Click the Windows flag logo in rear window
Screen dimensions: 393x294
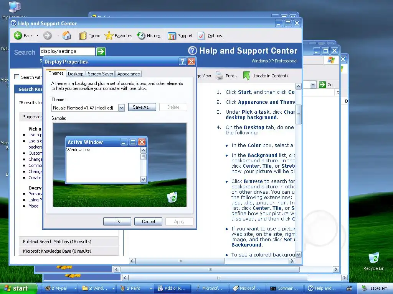[331, 60]
